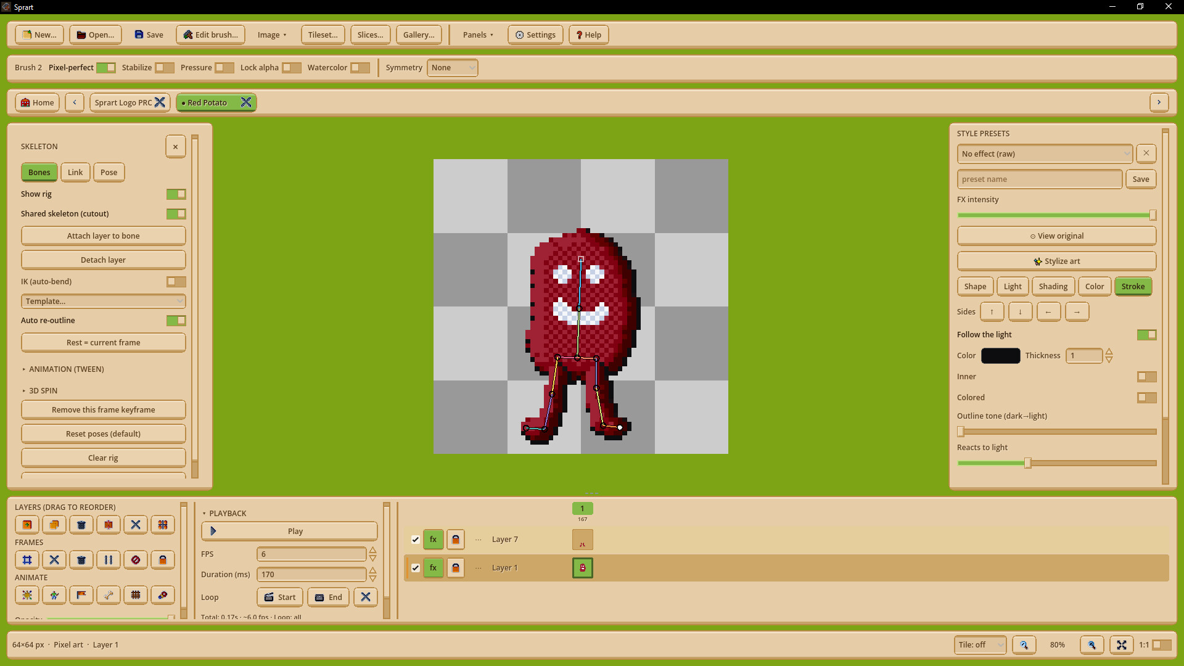The image size is (1184, 666).
Task: Click the Reset poses (default) button
Action: (x=104, y=434)
